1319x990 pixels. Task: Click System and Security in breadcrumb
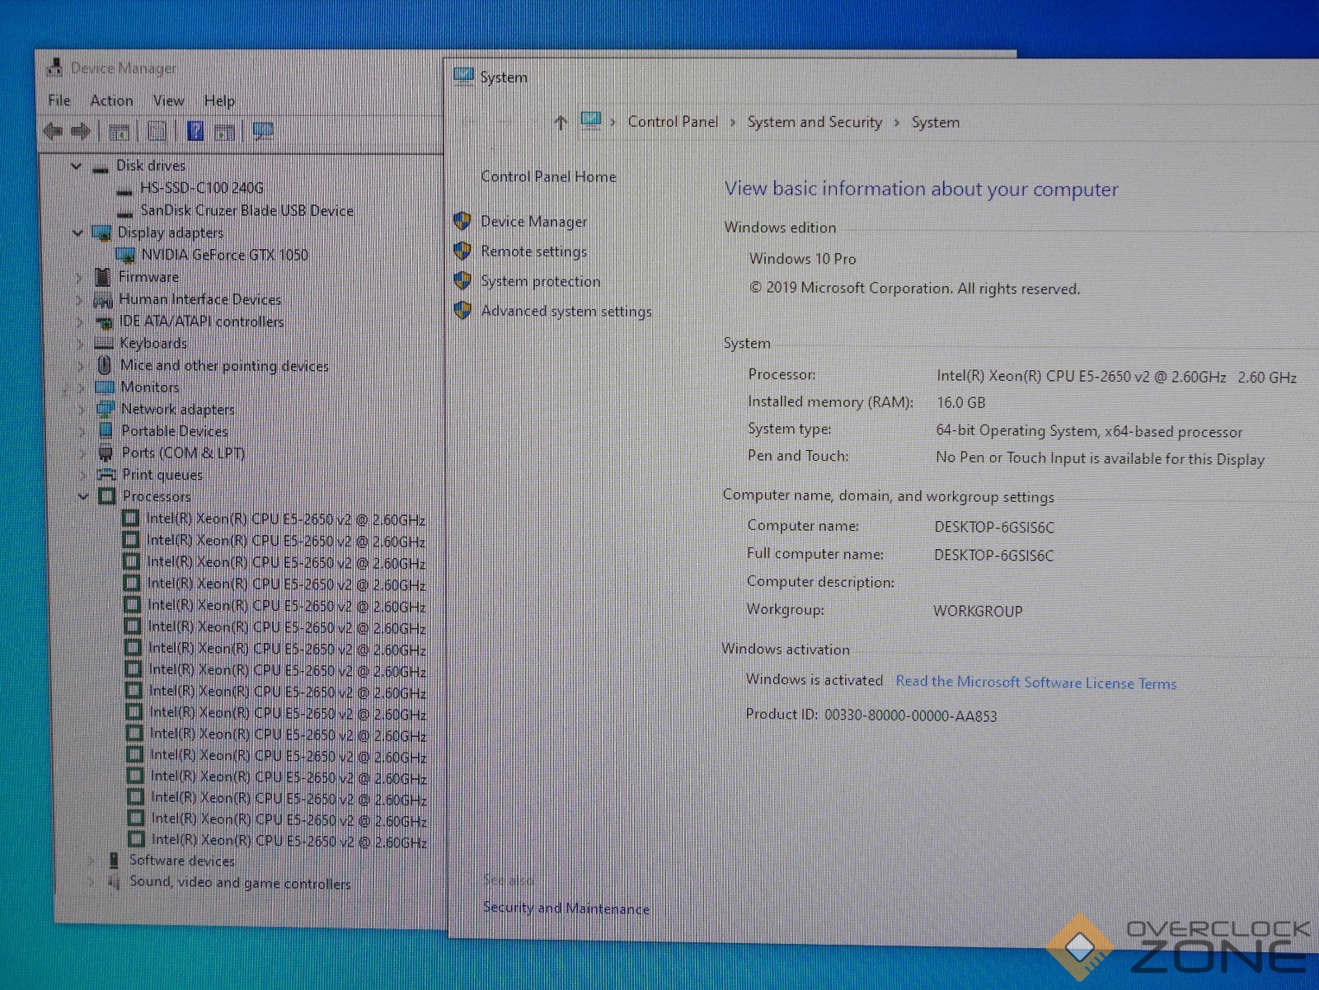tap(814, 122)
